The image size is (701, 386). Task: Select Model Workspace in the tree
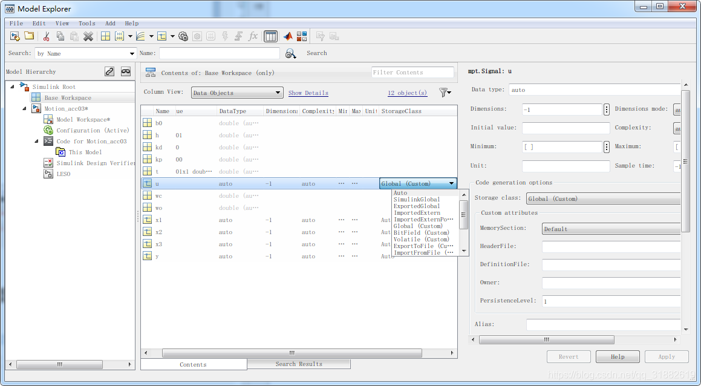83,119
